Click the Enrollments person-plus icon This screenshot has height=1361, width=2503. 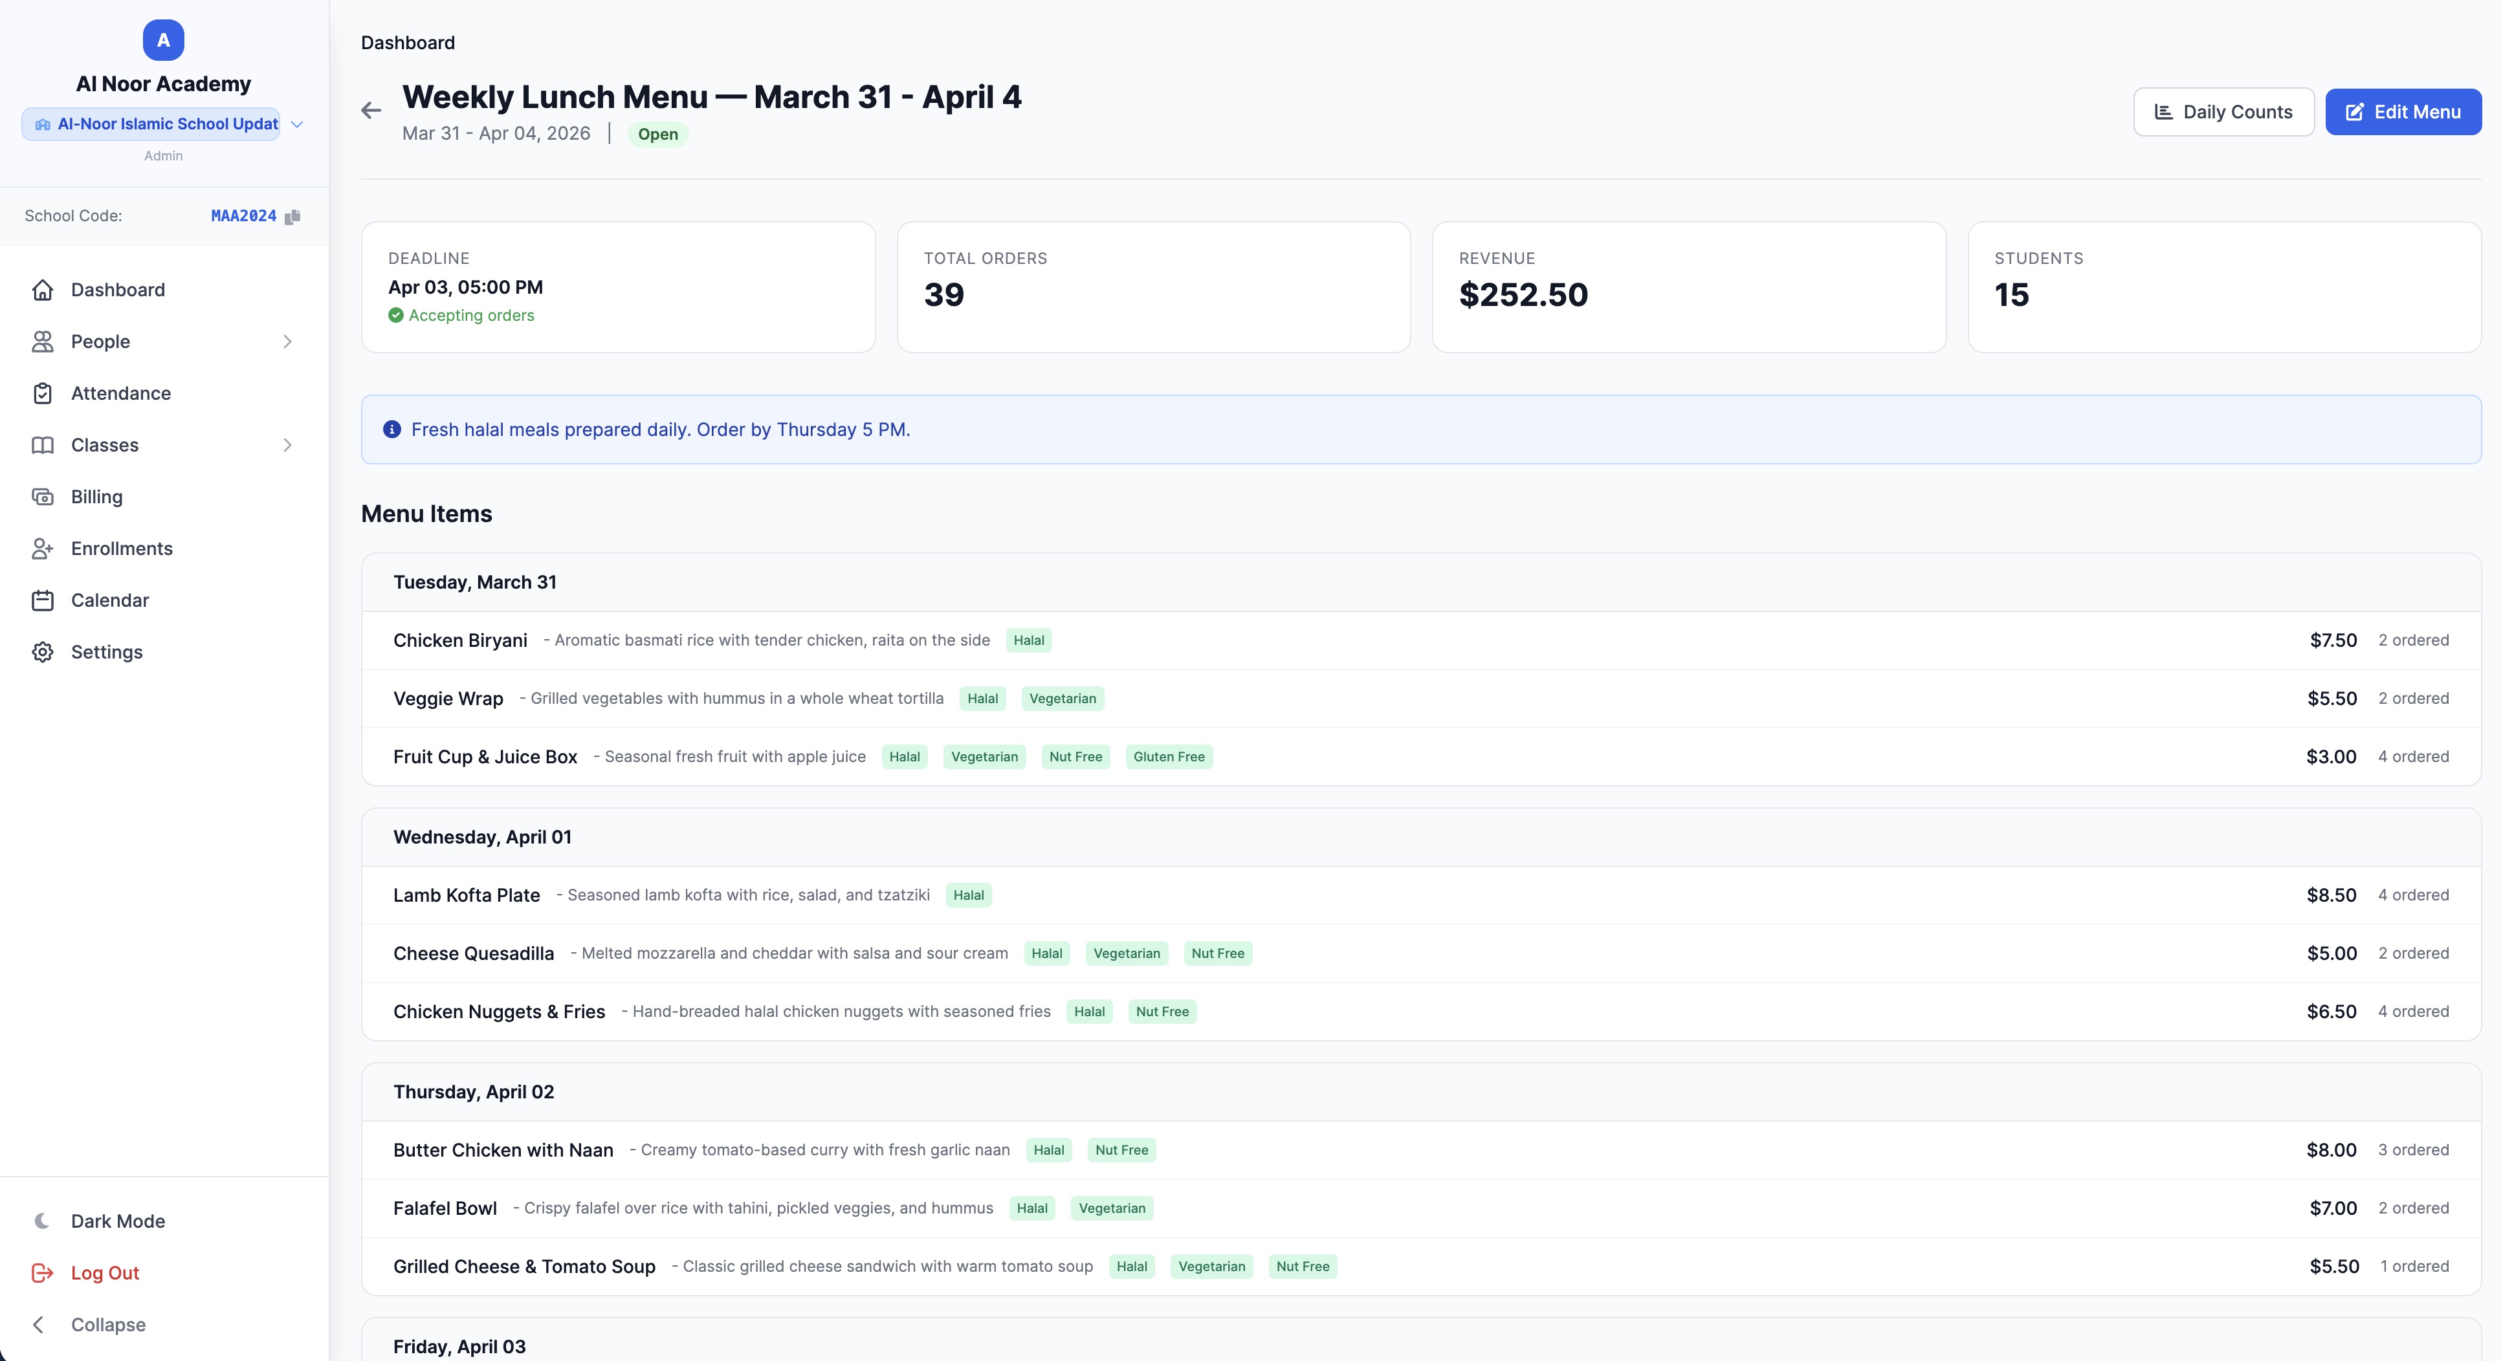point(43,549)
